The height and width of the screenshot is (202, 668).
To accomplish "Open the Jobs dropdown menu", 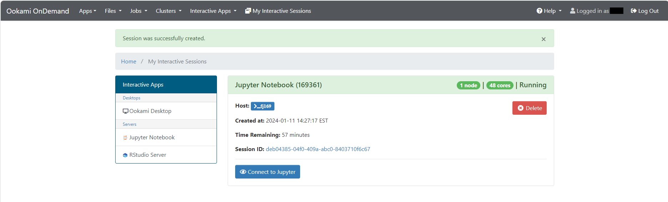I will click(x=138, y=11).
